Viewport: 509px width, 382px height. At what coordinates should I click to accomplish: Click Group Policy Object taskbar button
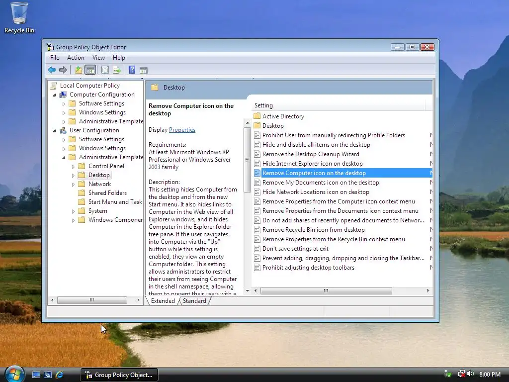119,375
